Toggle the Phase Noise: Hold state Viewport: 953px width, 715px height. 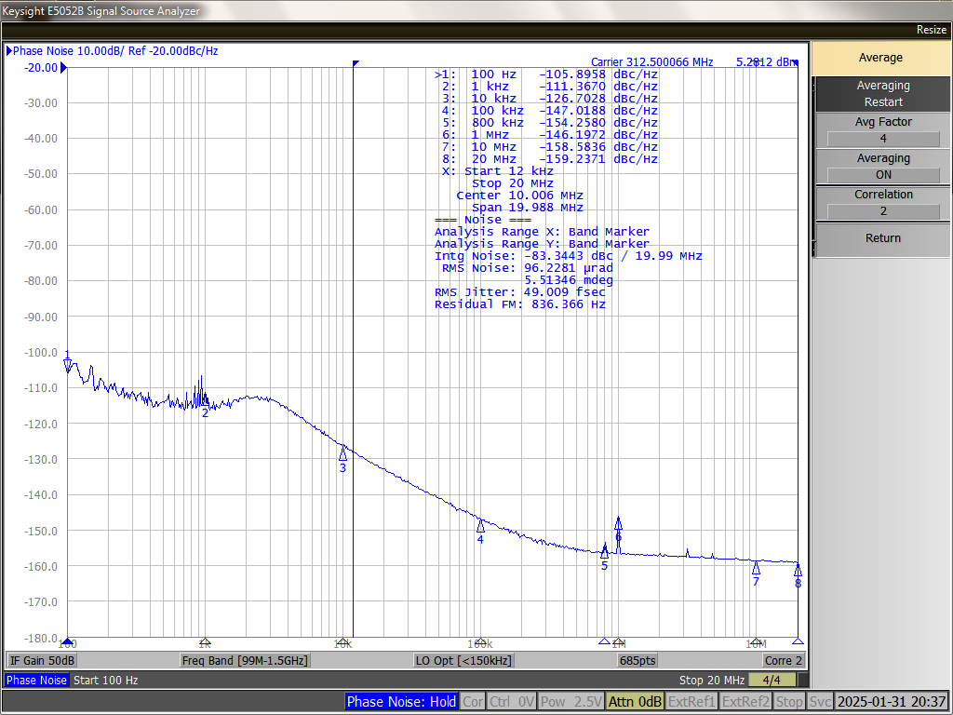(401, 702)
